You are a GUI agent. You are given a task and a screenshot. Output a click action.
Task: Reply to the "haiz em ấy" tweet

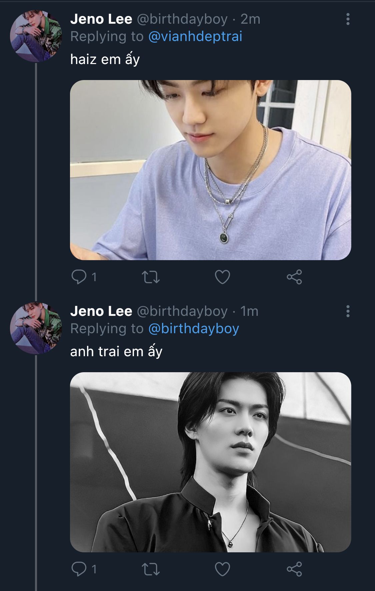[79, 277]
